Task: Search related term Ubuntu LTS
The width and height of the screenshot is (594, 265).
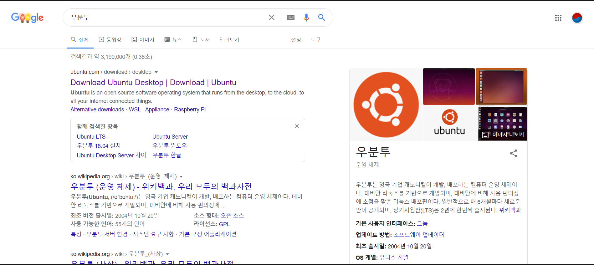Action: (91, 137)
